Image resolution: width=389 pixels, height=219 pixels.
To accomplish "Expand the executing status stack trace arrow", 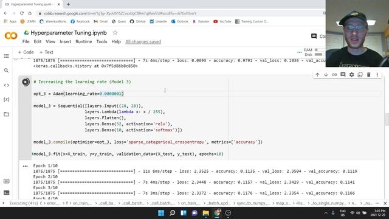I will pos(3,203).
